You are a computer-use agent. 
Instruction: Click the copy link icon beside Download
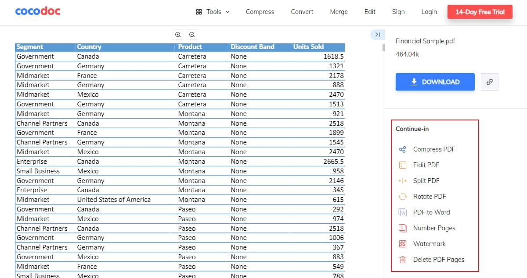(490, 81)
